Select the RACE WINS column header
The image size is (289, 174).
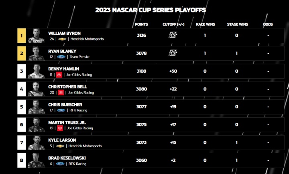click(206, 24)
